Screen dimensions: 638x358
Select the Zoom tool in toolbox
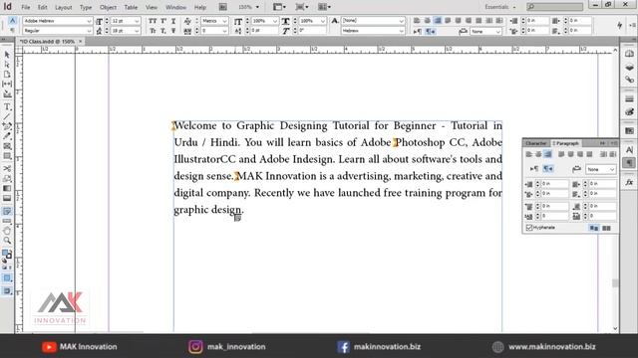(x=7, y=241)
